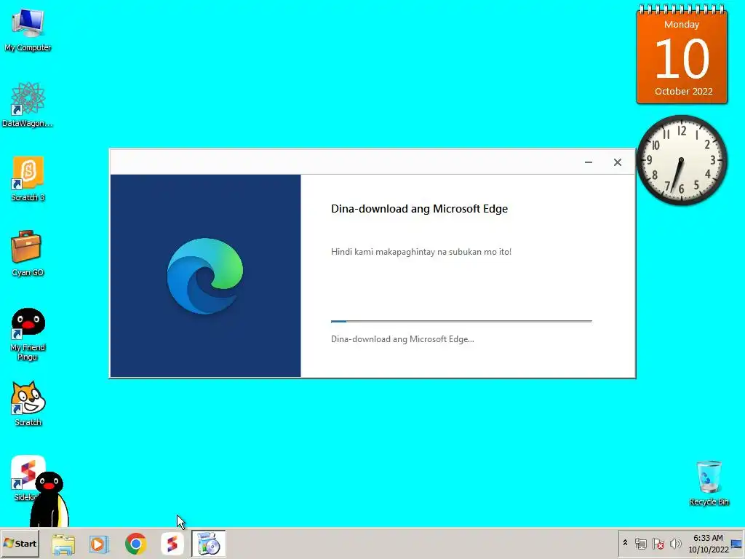Click the Pingu penguin desktop character
745x559 pixels.
pos(49,500)
